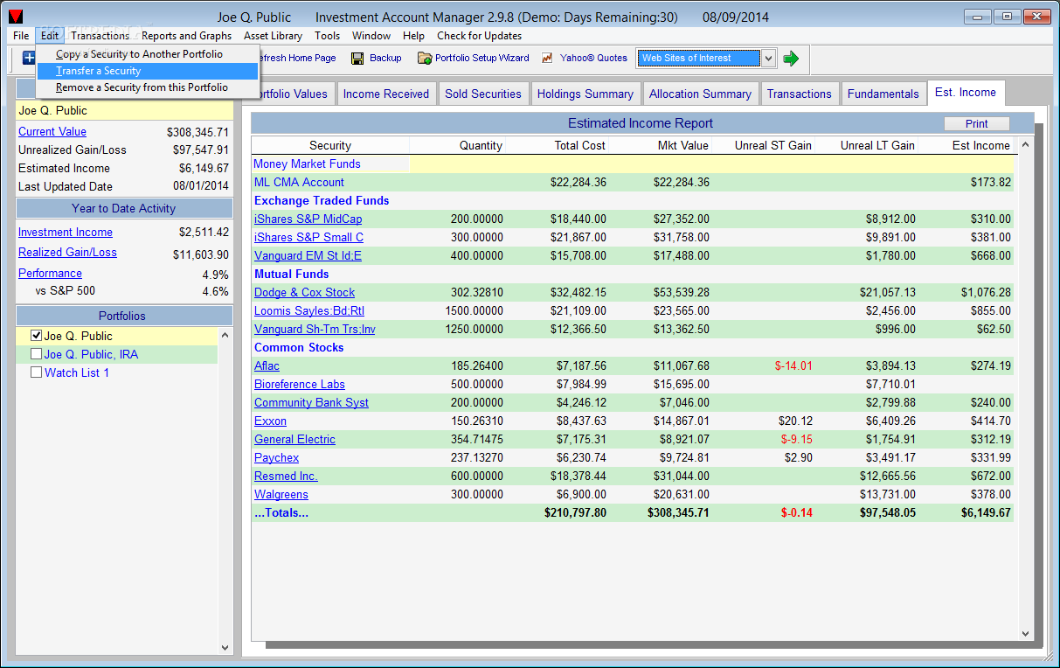This screenshot has width=1060, height=668.
Task: Open the Holdings Summary tab
Action: [x=585, y=94]
